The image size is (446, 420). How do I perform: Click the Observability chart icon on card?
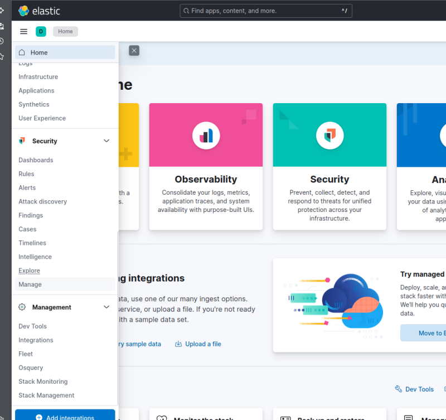(206, 135)
